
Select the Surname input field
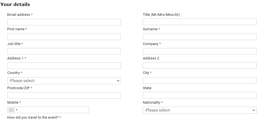pos(199,37)
